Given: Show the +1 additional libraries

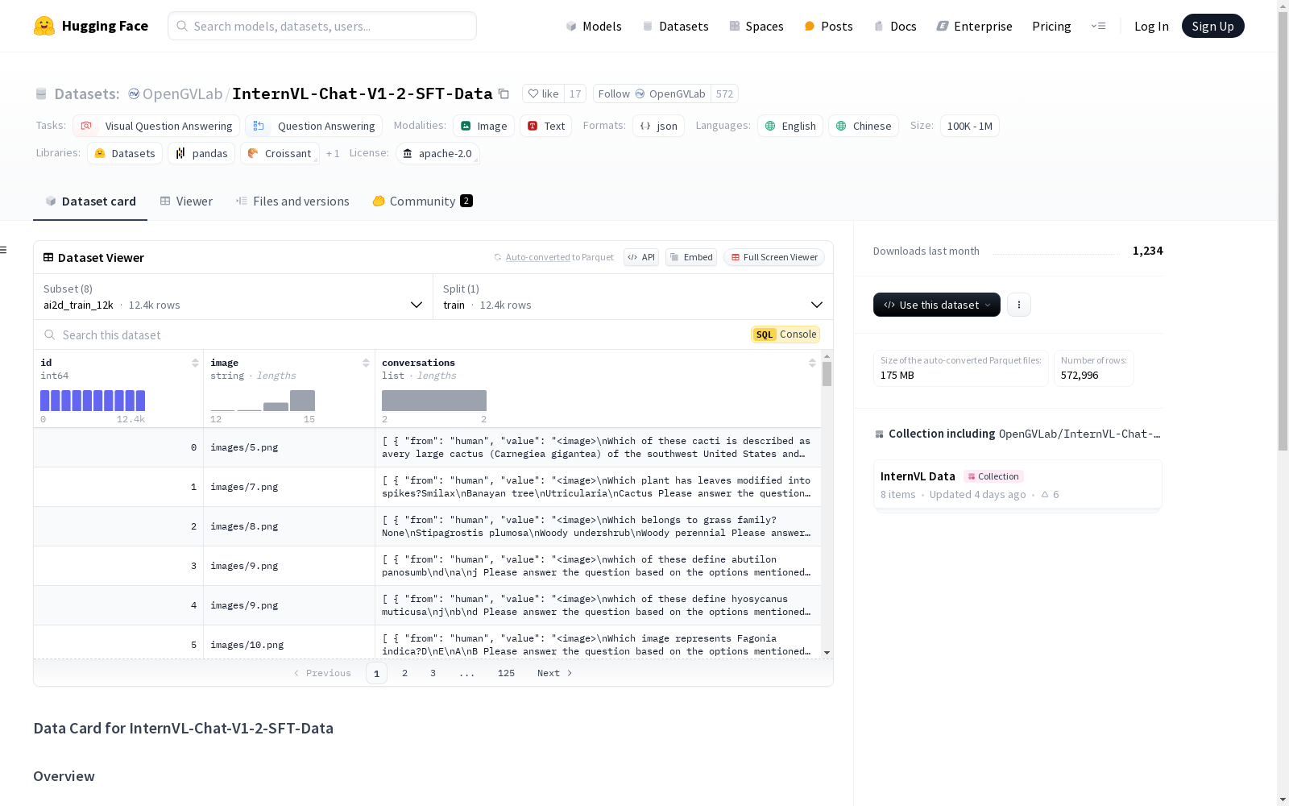Looking at the screenshot, I should click(333, 153).
